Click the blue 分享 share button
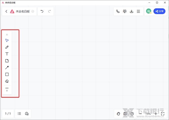Viewport: 169px width, 120px height. coord(159,11)
